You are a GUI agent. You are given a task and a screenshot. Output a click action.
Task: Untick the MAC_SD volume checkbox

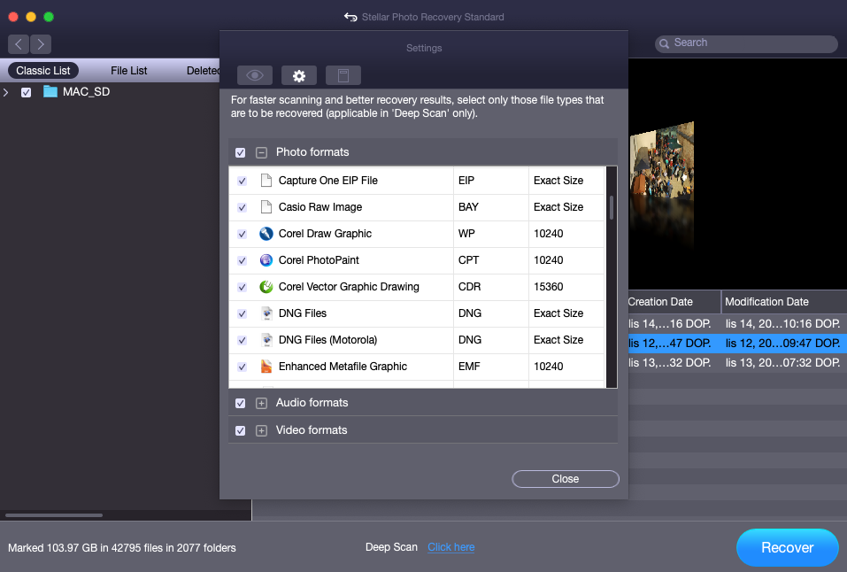[27, 92]
